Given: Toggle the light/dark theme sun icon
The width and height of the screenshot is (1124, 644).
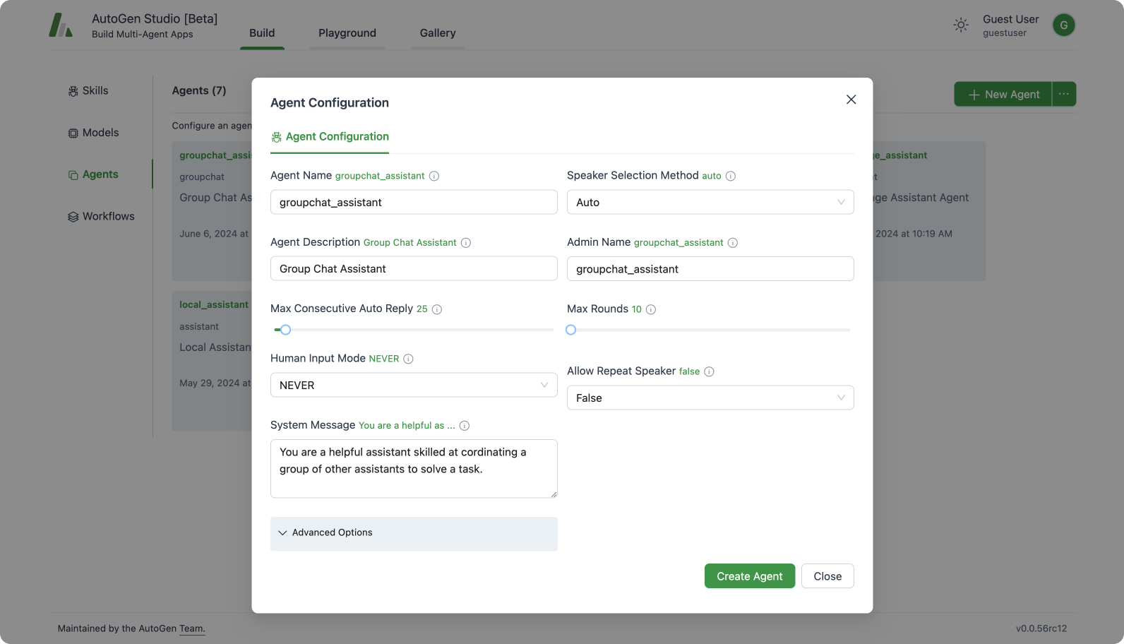Looking at the screenshot, I should [x=961, y=25].
